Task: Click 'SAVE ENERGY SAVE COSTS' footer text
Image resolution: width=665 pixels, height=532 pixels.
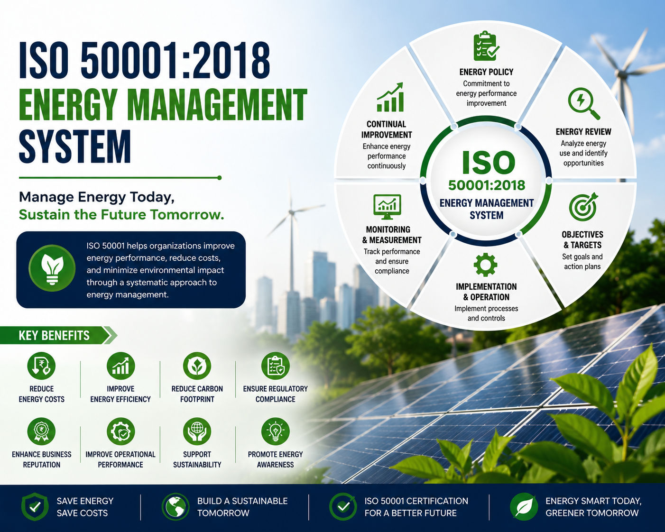Action: 85,507
